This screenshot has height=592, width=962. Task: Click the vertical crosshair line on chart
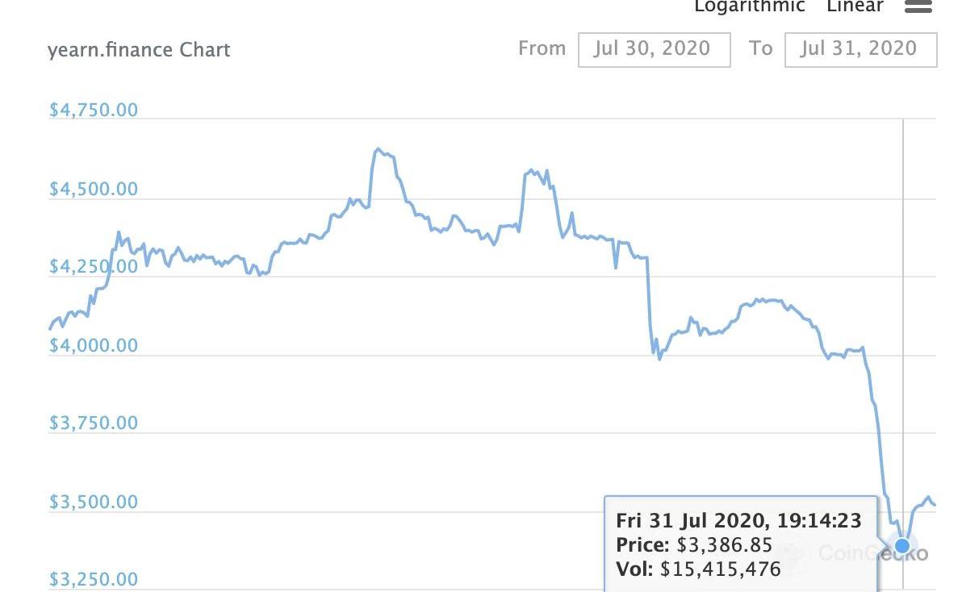[x=903, y=323]
